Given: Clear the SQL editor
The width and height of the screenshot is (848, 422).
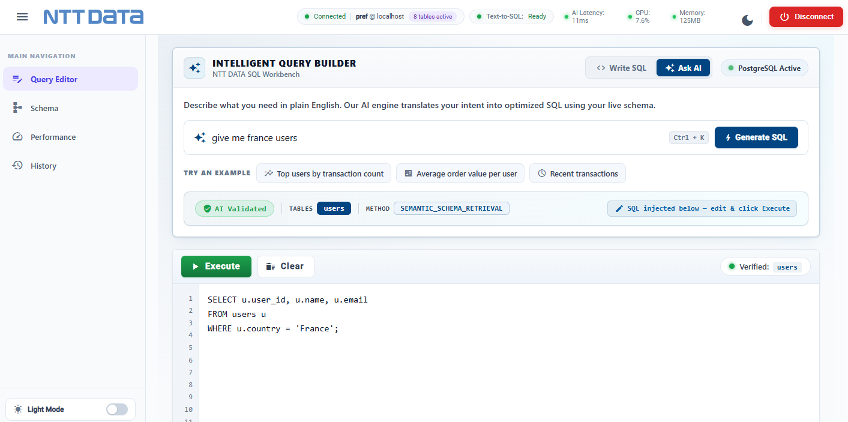Looking at the screenshot, I should pyautogui.click(x=286, y=267).
